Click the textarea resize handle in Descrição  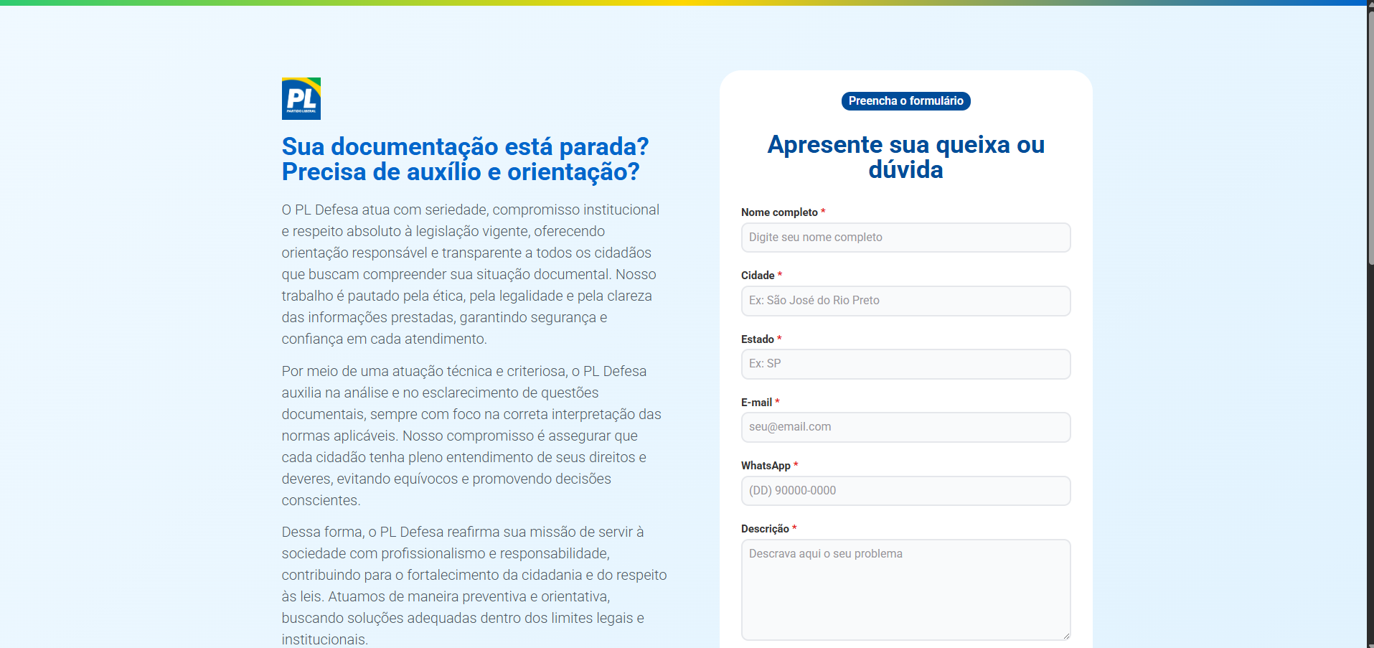click(1065, 635)
